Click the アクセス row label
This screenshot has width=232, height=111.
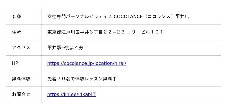point(21,48)
